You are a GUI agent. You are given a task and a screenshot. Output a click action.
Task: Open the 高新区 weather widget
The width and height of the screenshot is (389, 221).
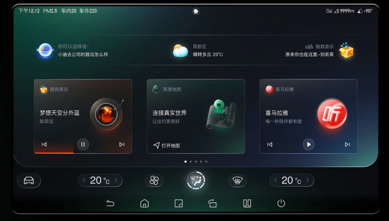coord(198,50)
